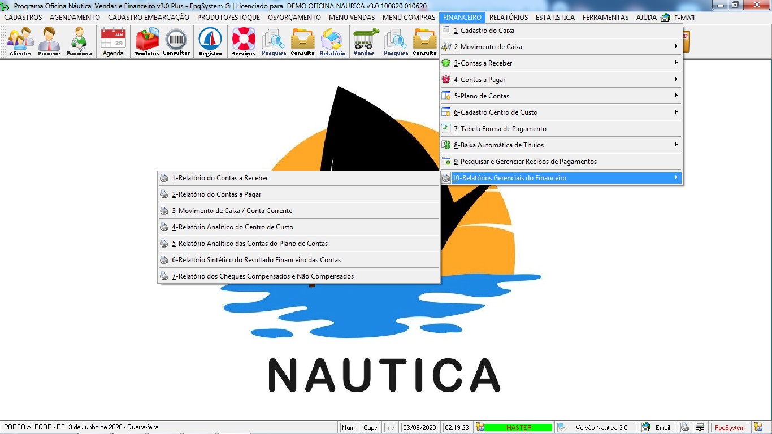Click the printer icon for Relatório do Contas a Pagar
This screenshot has height=434, width=772.
tap(164, 194)
